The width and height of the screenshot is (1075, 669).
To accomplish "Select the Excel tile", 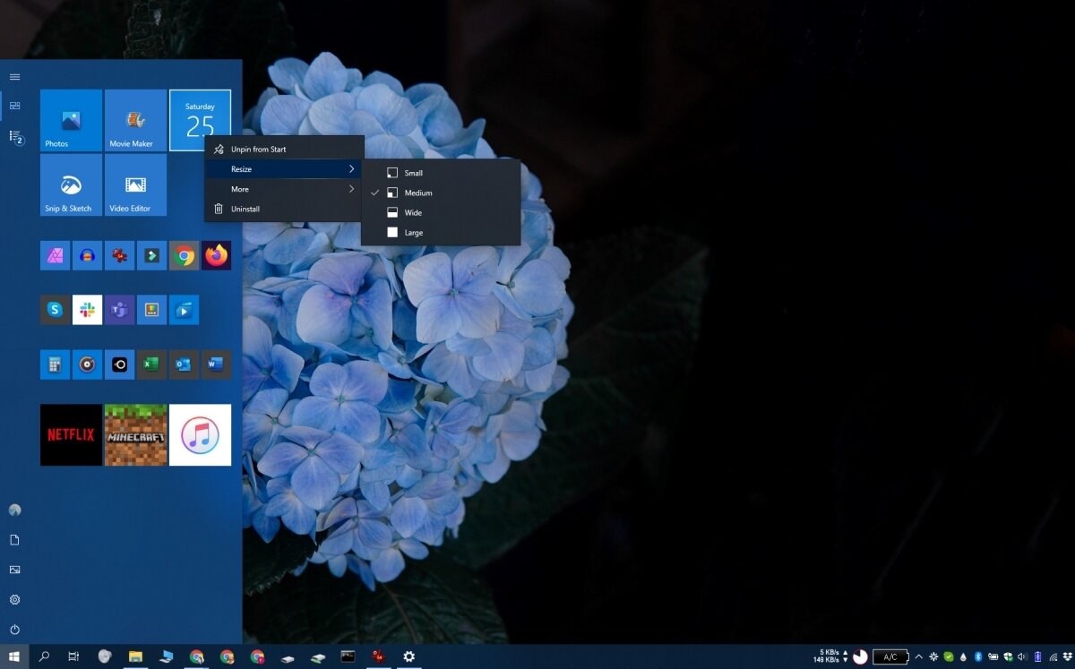I will (x=151, y=365).
